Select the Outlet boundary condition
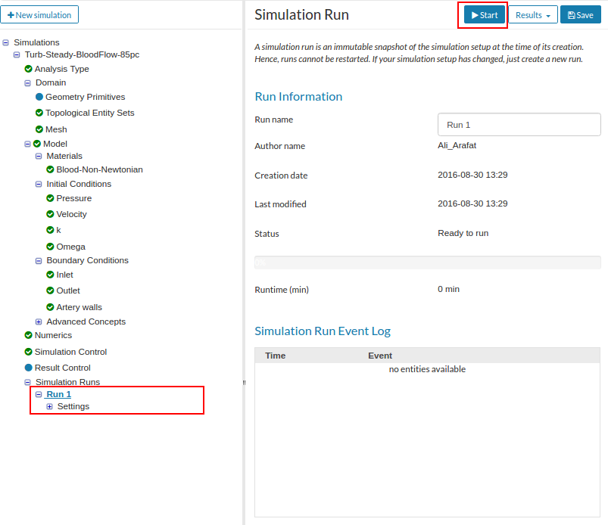Screen dimensions: 608x525 tap(68, 290)
